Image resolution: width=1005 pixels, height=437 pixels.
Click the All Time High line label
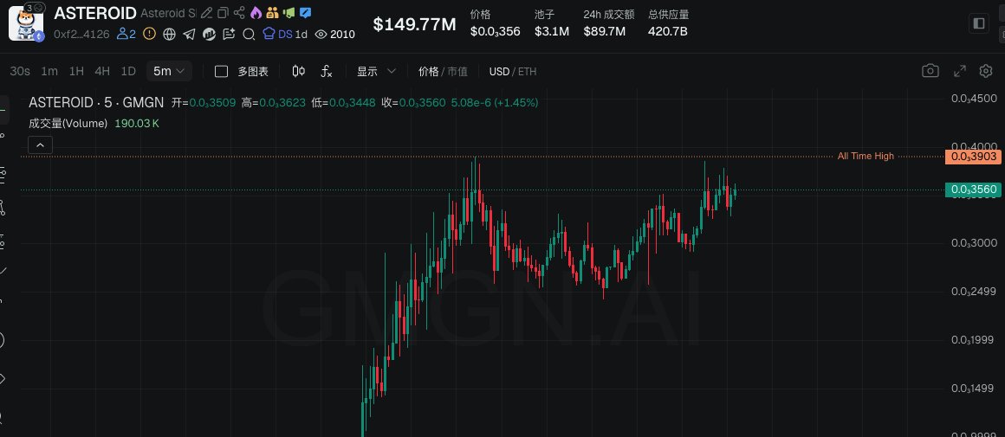[x=866, y=156]
